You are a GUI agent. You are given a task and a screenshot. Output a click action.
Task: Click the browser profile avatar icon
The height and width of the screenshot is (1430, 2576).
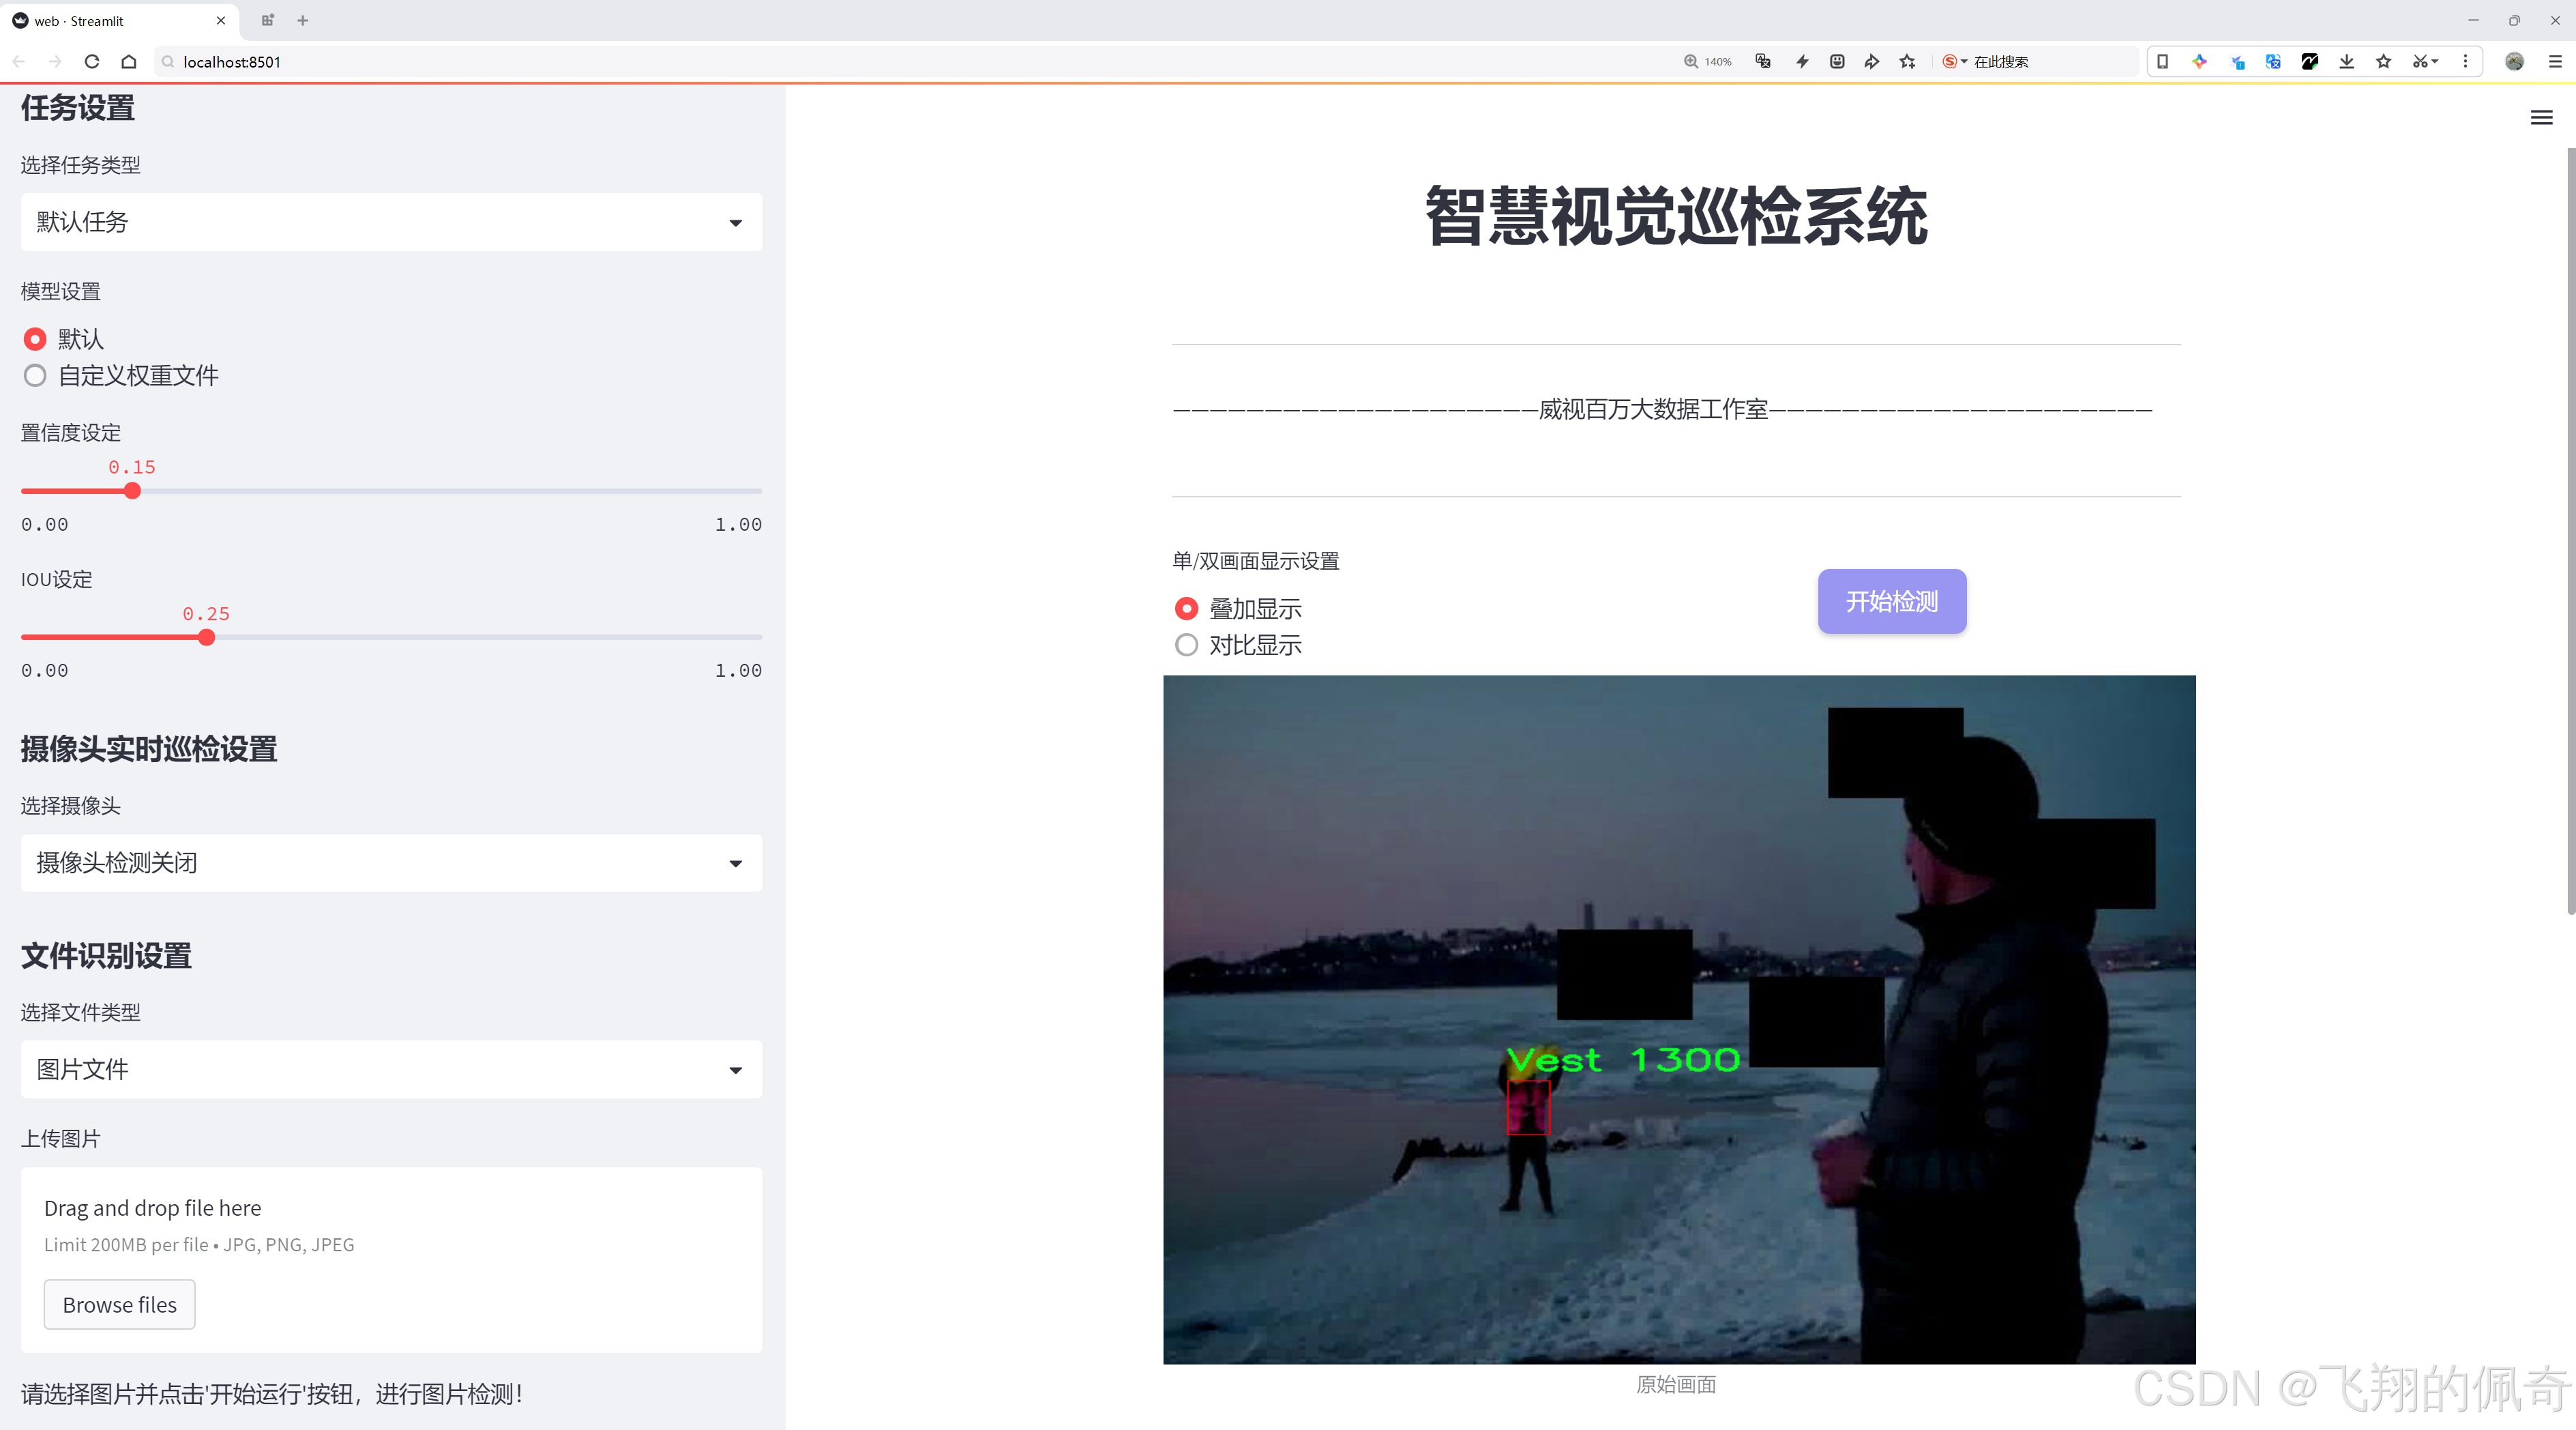pyautogui.click(x=2516, y=61)
